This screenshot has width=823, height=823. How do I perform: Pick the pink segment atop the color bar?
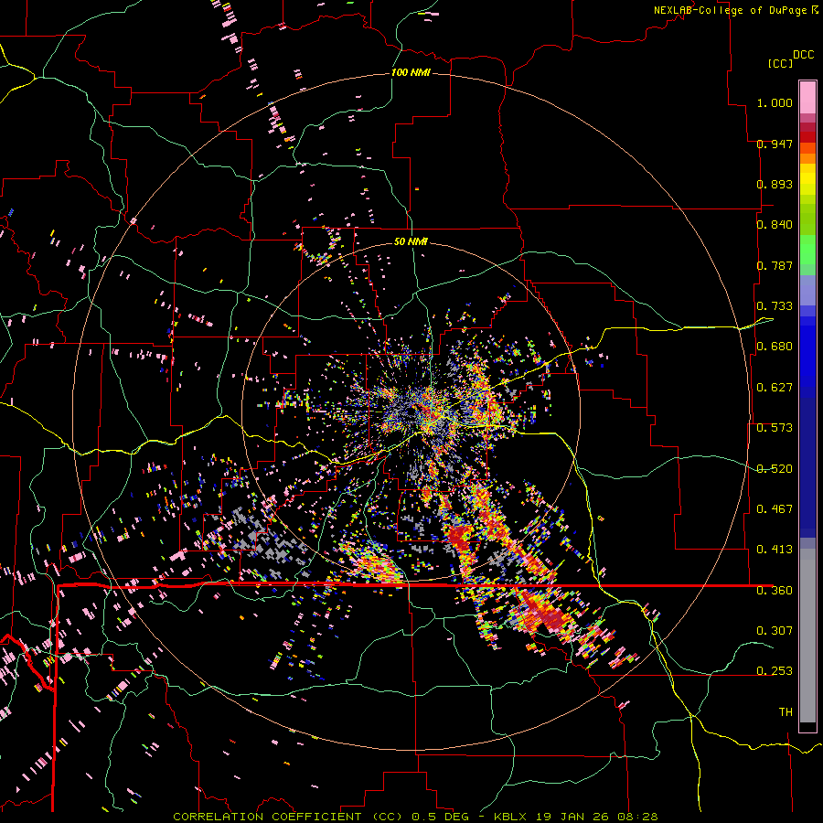(807, 97)
